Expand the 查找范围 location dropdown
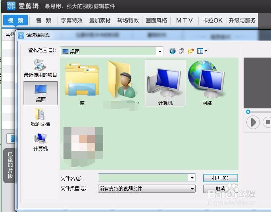 point(160,51)
